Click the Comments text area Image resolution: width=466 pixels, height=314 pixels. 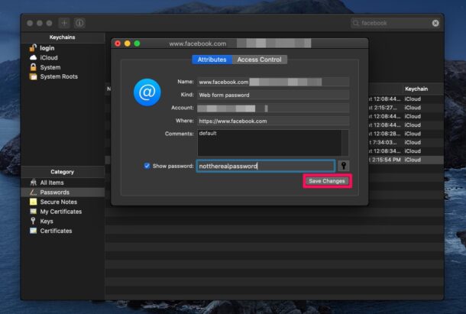[x=273, y=143]
